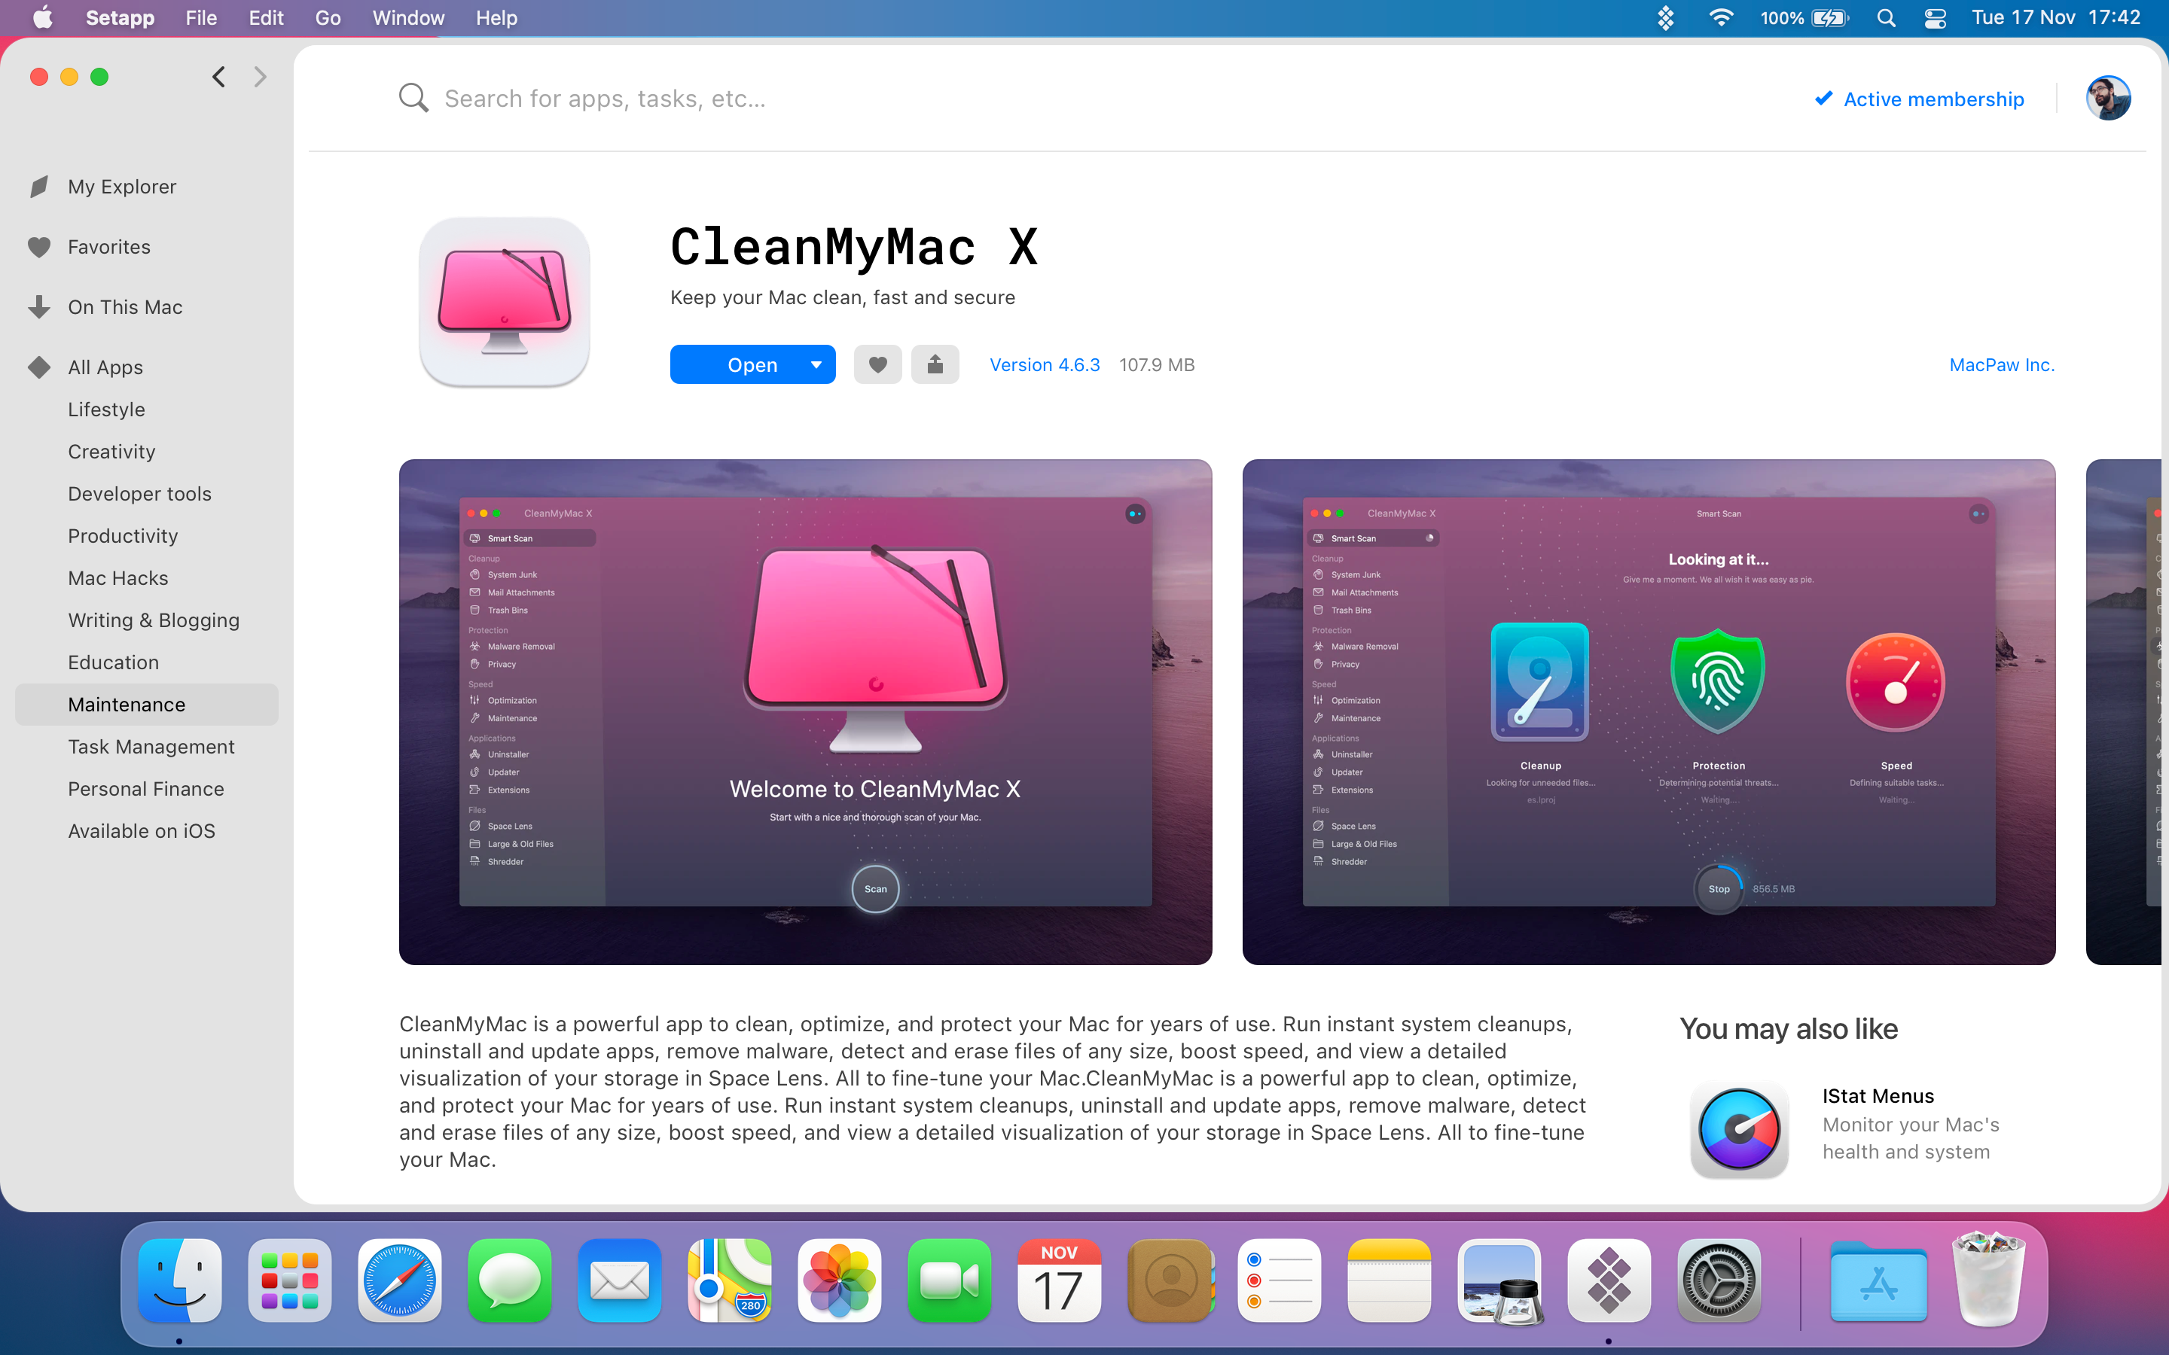Open Favorites in the sidebar
The width and height of the screenshot is (2169, 1355).
click(x=109, y=246)
